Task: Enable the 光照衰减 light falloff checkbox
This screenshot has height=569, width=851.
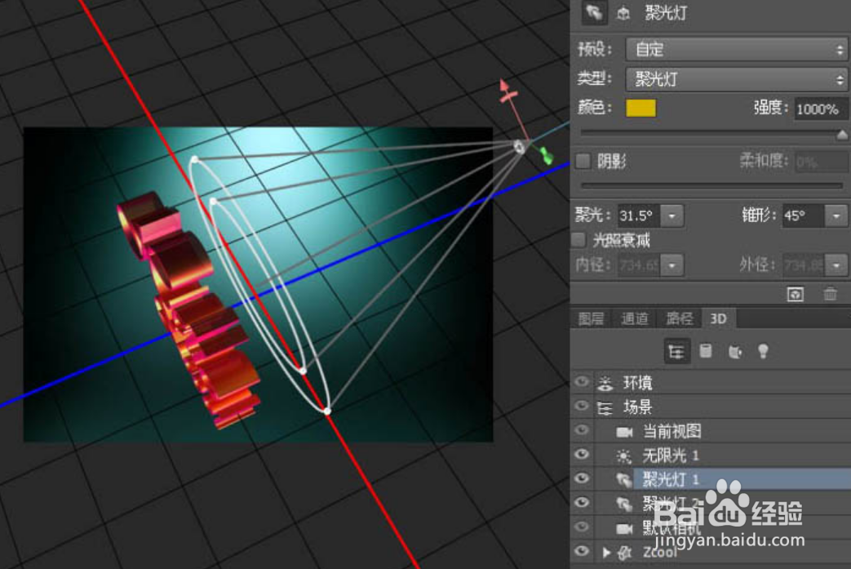Action: click(579, 239)
